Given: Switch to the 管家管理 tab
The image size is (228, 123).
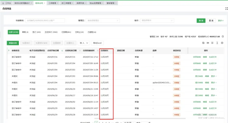Looking at the screenshot, I should pyautogui.click(x=111, y=3).
